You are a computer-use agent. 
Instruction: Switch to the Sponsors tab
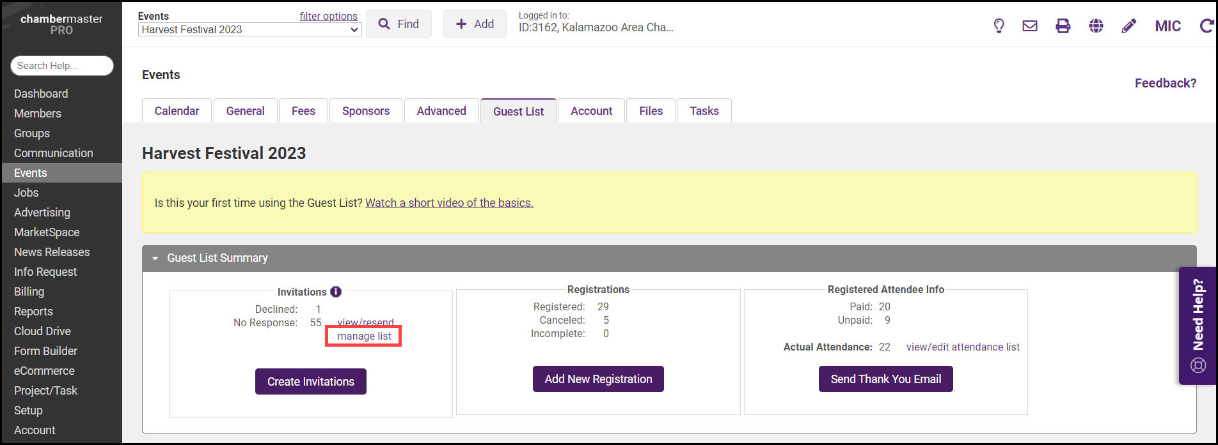pos(365,111)
